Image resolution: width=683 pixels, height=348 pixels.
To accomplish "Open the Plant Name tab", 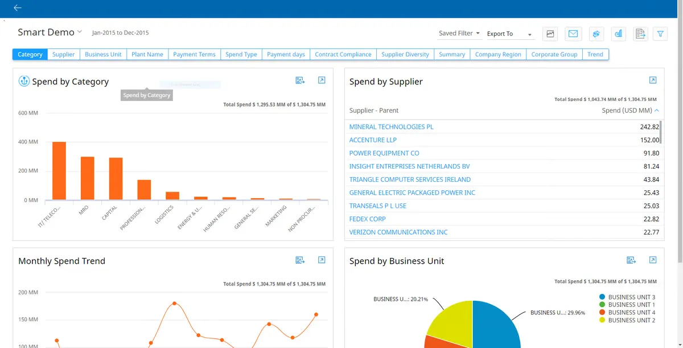I will pos(147,54).
